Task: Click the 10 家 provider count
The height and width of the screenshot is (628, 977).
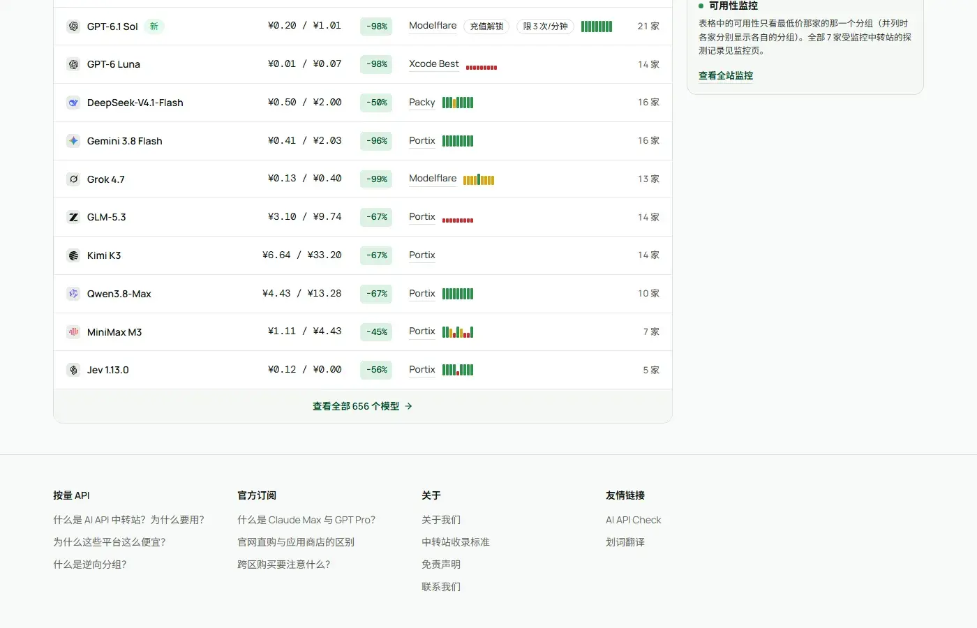Action: click(x=648, y=293)
